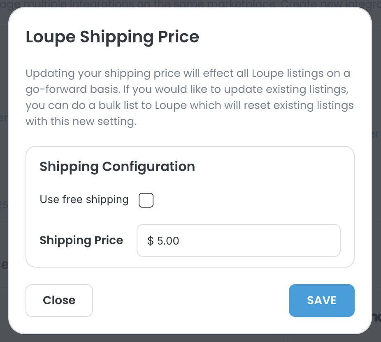Click the dimmed backdrop left of the dialog
The height and width of the screenshot is (342, 381).
4,164
